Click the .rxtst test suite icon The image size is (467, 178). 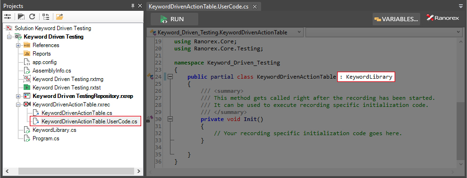point(27,88)
